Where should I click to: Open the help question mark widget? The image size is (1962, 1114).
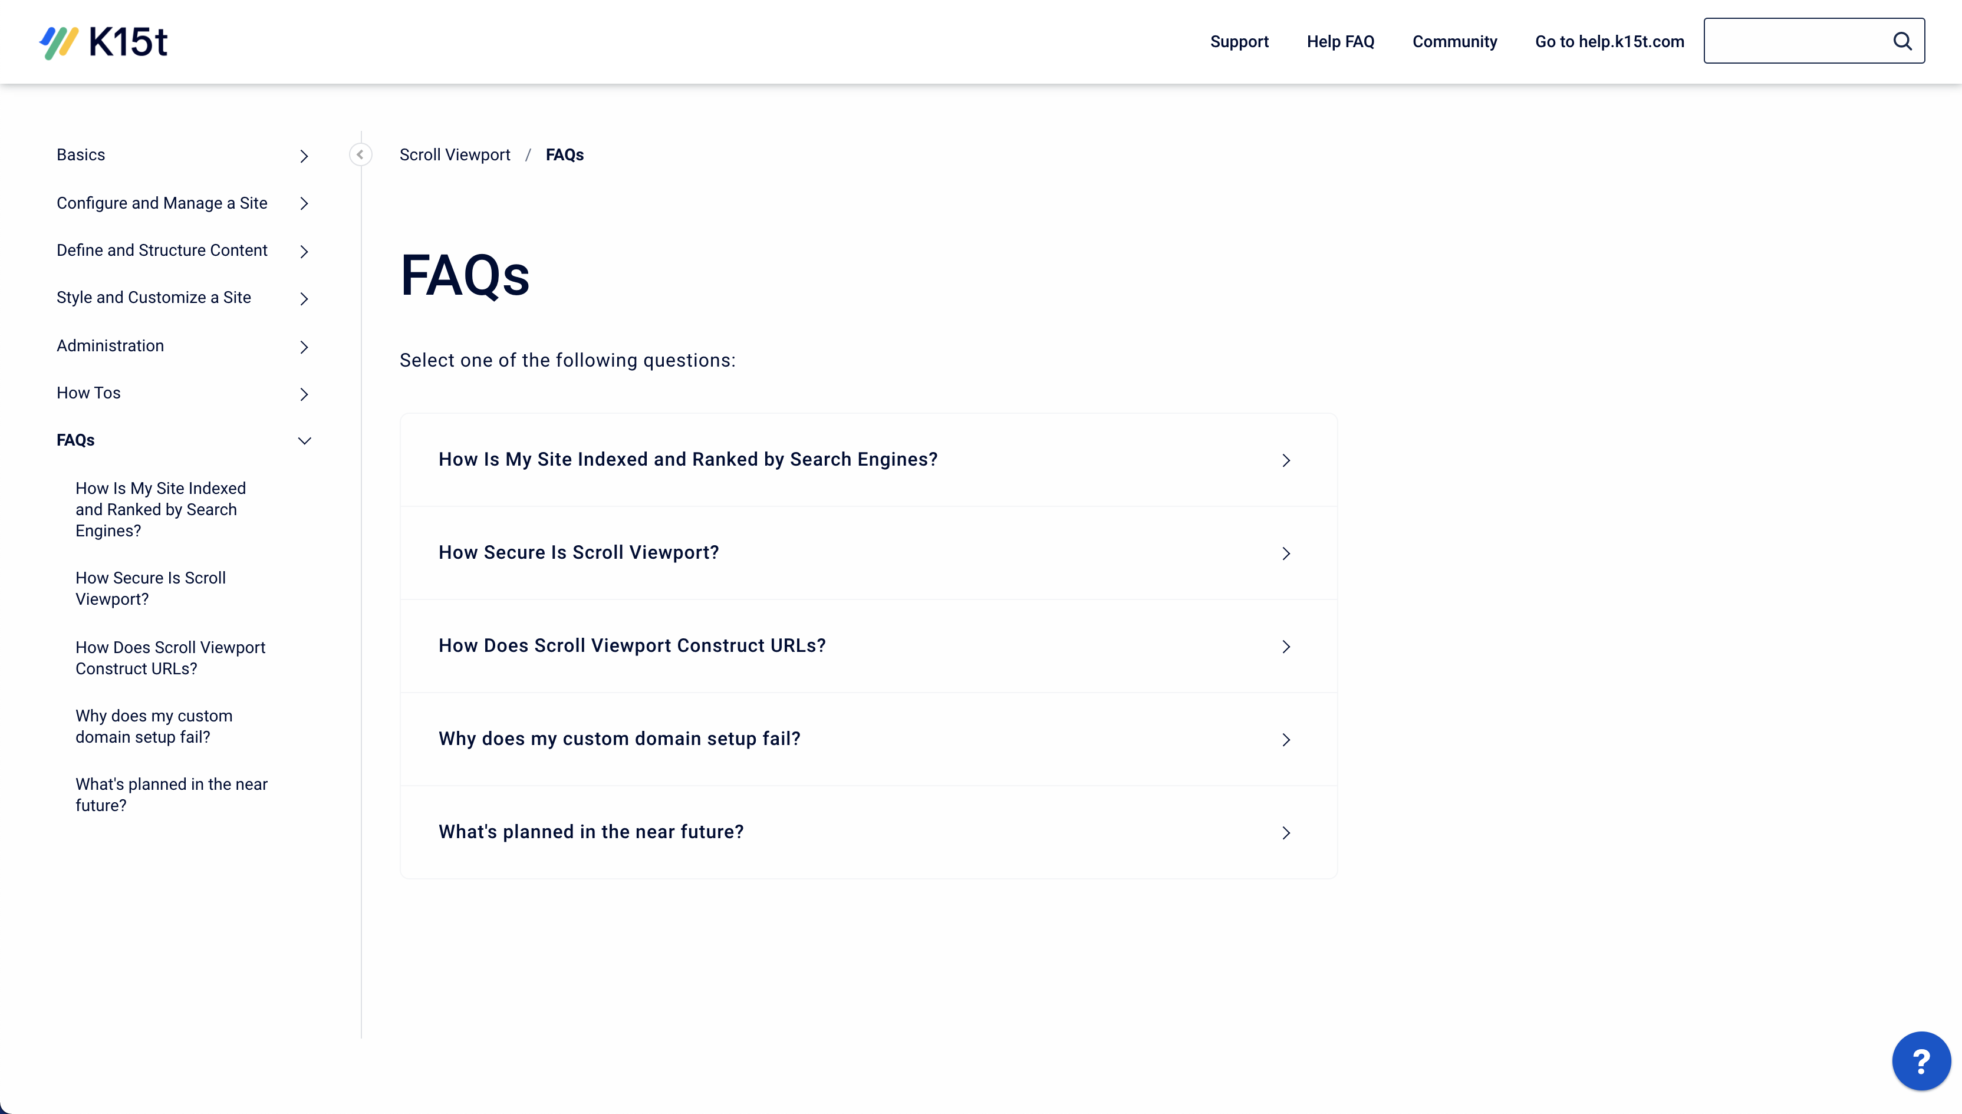[1921, 1060]
